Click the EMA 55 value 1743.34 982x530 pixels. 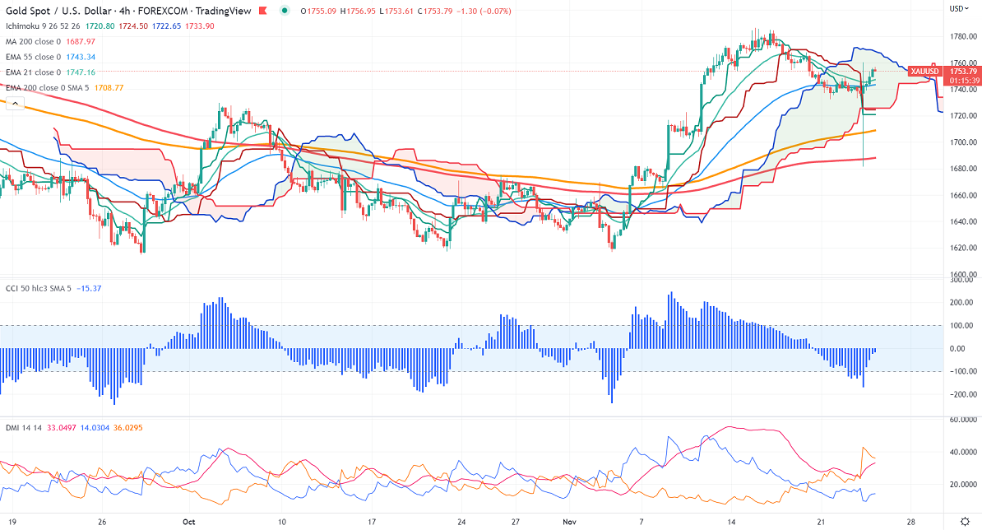81,57
